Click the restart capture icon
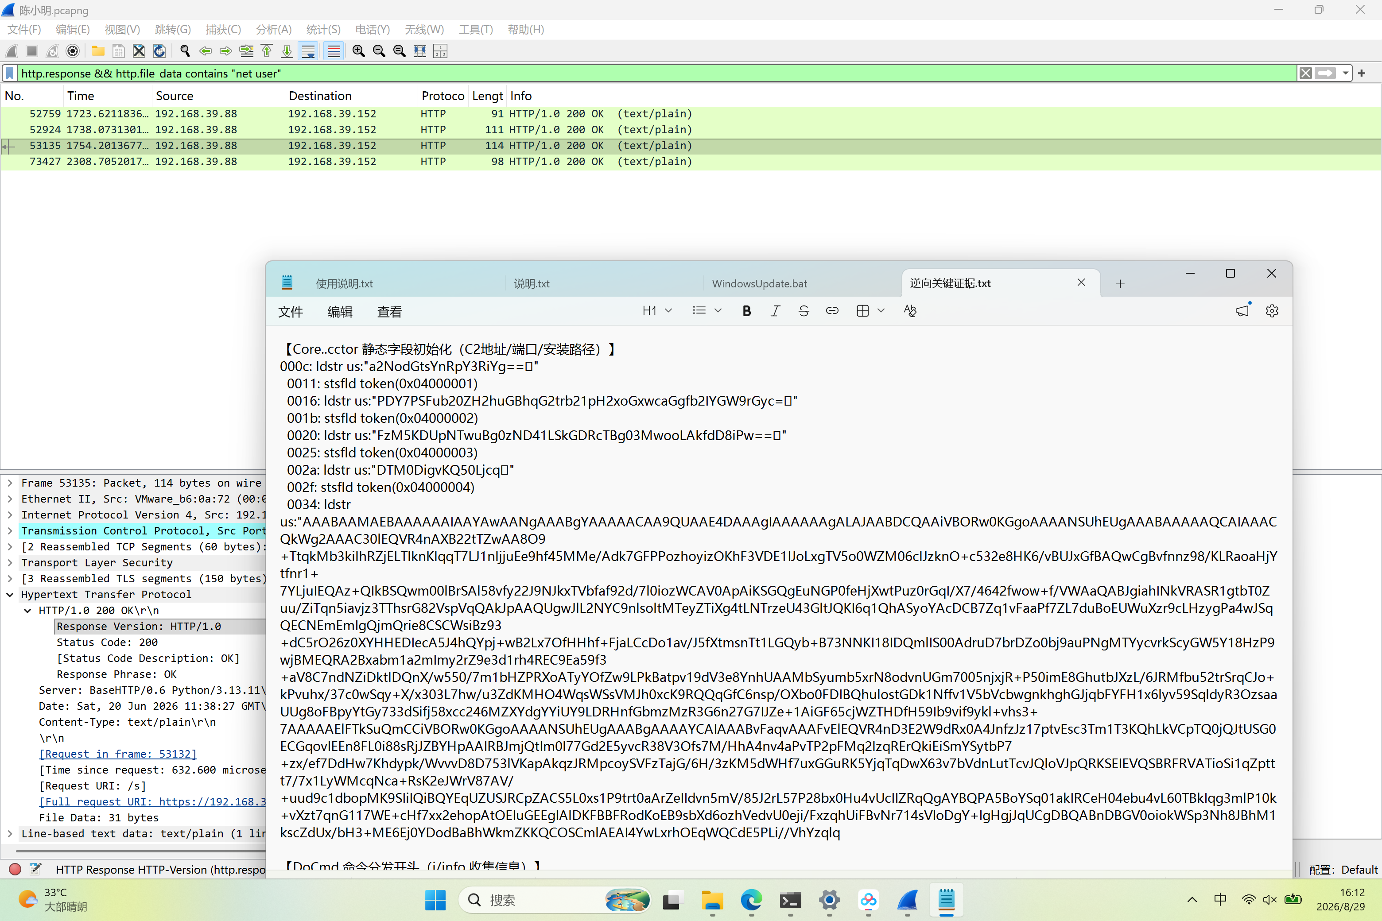 [x=52, y=51]
